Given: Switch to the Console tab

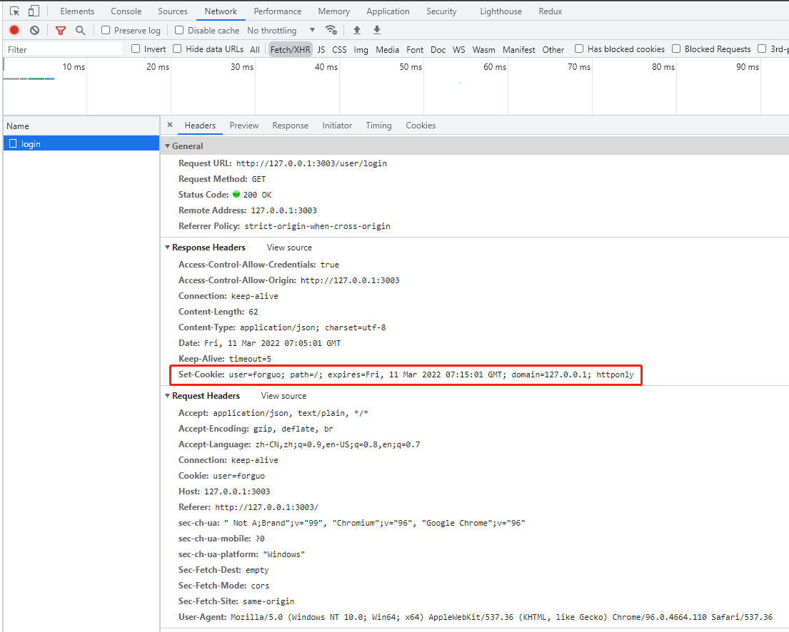Looking at the screenshot, I should click(126, 11).
